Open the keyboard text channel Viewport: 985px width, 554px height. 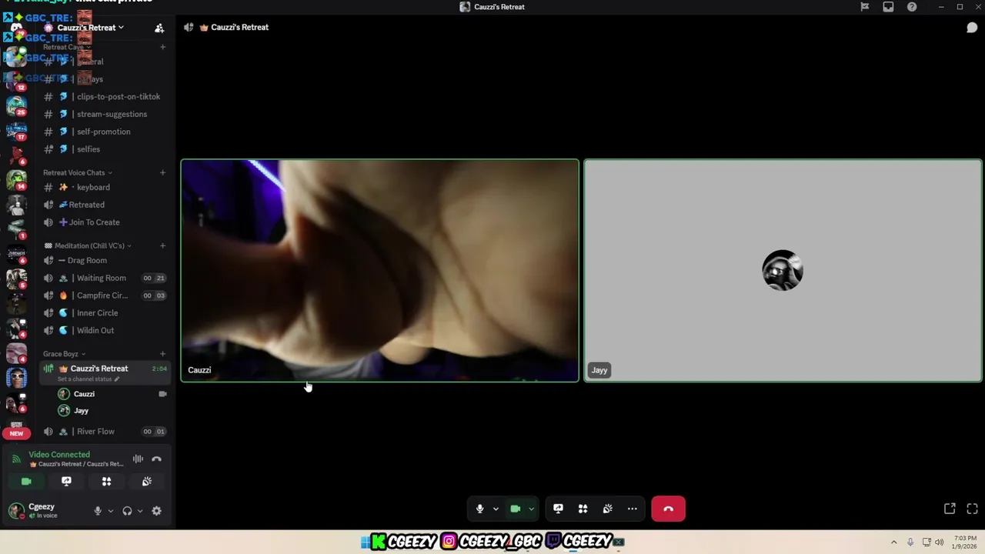[x=104, y=187]
